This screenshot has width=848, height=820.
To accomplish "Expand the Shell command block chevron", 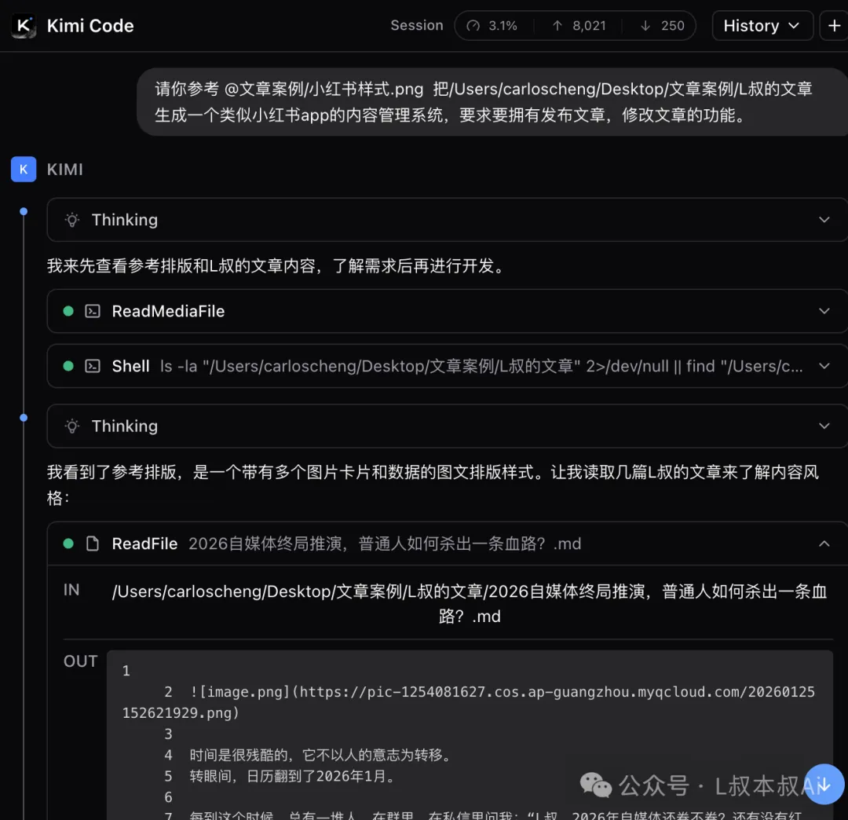I will (824, 366).
